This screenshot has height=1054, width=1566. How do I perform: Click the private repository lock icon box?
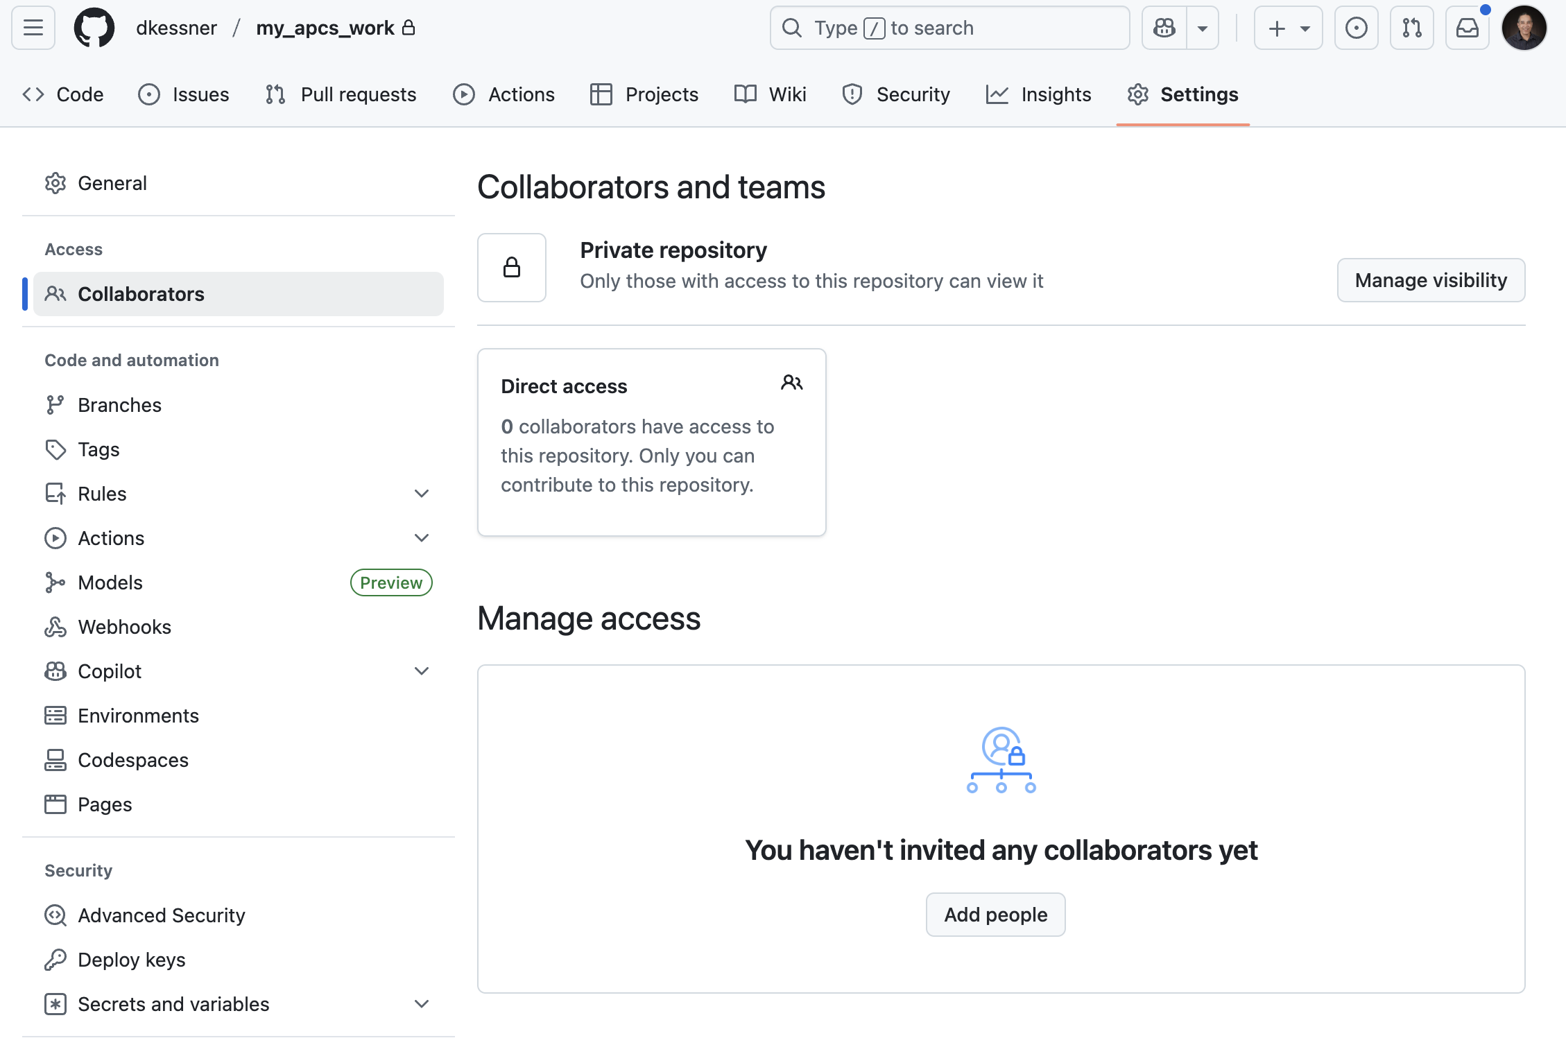[x=512, y=268]
